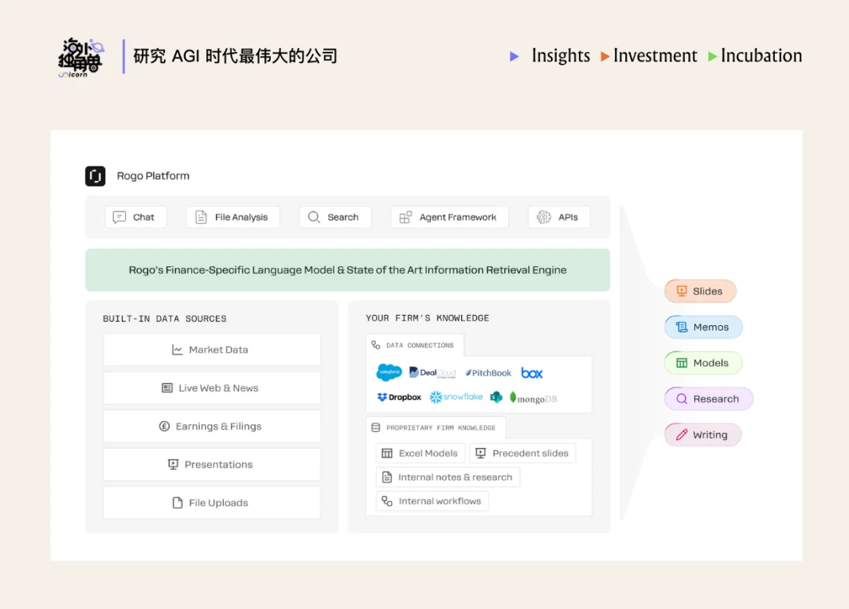Viewport: 849px width, 609px height.
Task: Open the APIs gear icon
Action: pyautogui.click(x=544, y=217)
